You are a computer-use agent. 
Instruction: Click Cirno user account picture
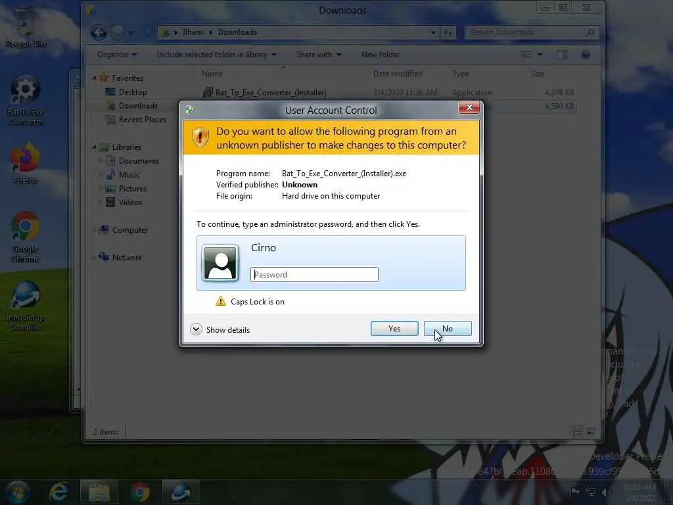click(220, 262)
